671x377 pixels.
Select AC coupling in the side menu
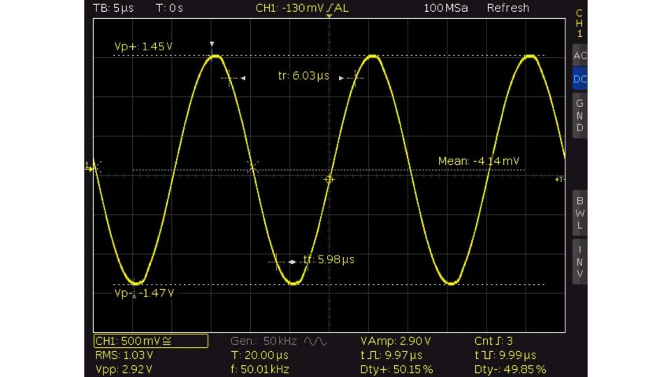[x=579, y=55]
